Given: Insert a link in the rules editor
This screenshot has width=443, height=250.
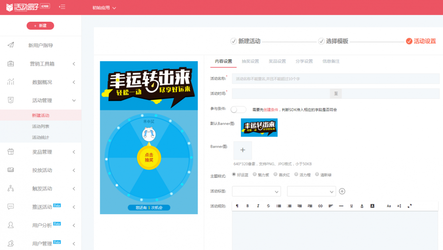Looking at the screenshot, I should click(x=320, y=206).
